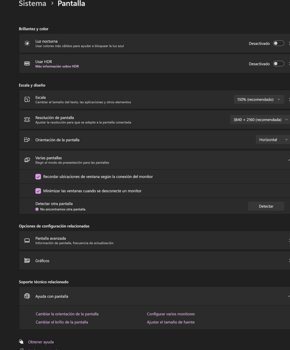Image resolution: width=290 pixels, height=350 pixels.
Task: Click the Varias pantallas monitors icon
Action: point(27,160)
